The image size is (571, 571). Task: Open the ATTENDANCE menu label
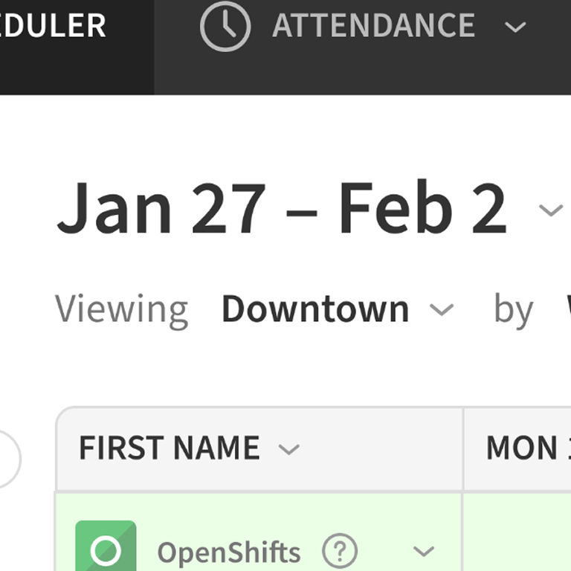pyautogui.click(x=373, y=27)
